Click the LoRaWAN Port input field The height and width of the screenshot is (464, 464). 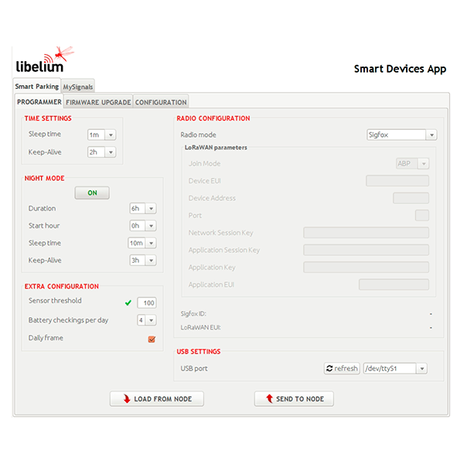pyautogui.click(x=422, y=216)
